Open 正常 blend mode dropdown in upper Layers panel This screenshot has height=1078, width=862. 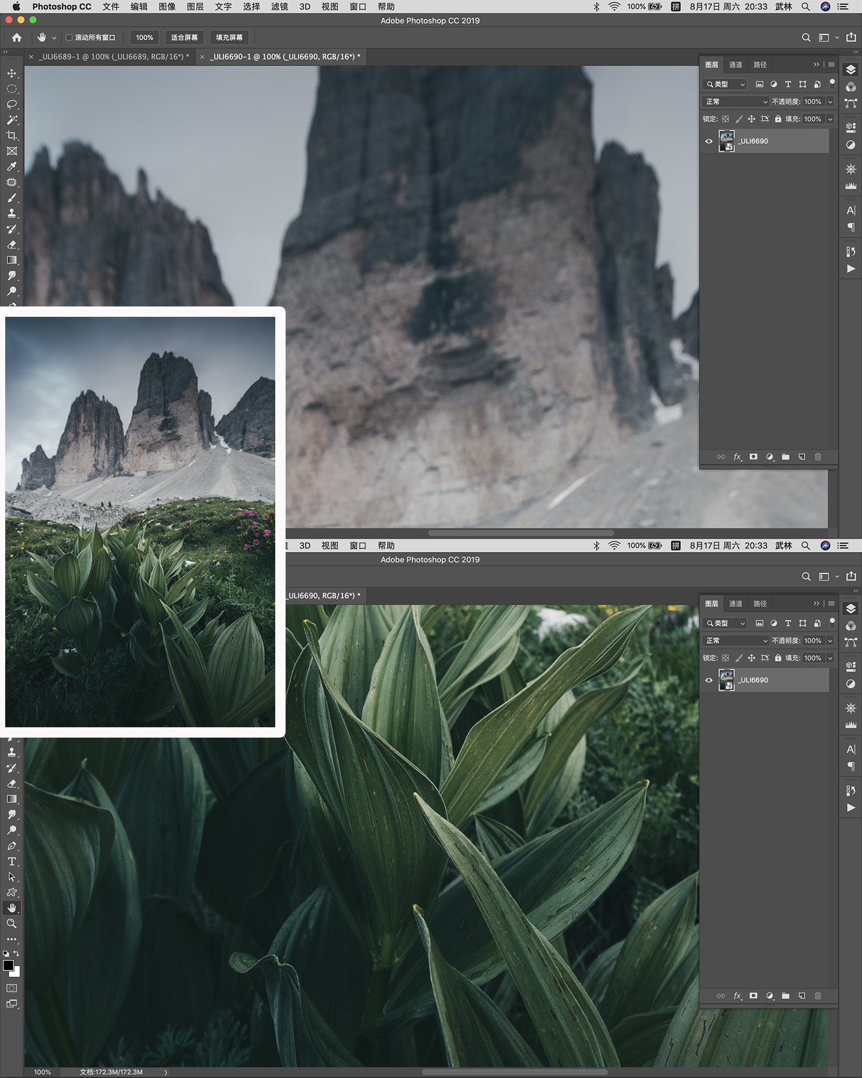click(736, 102)
